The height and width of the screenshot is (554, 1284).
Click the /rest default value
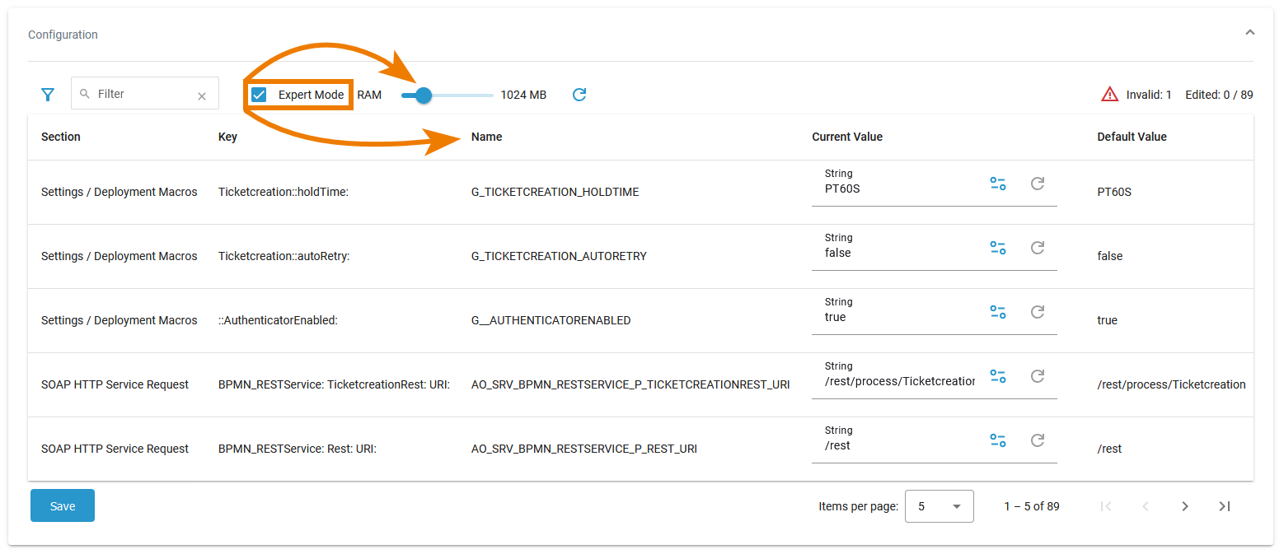(x=1109, y=449)
